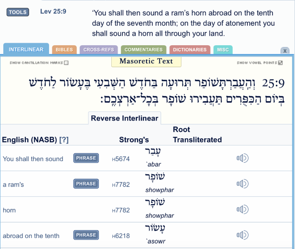Play audio pronunciation for `abar
This screenshot has width=295, height=249.
[242, 159]
